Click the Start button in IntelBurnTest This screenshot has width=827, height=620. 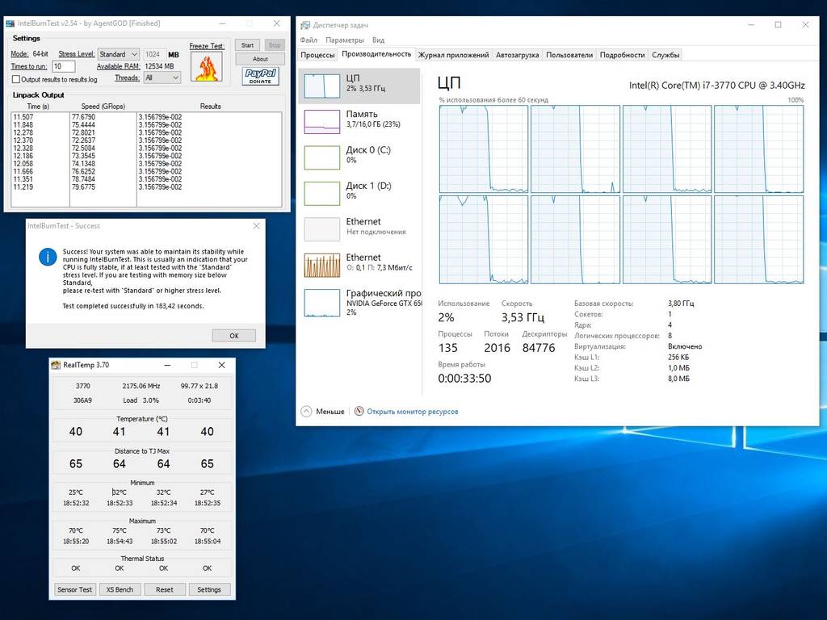point(247,45)
